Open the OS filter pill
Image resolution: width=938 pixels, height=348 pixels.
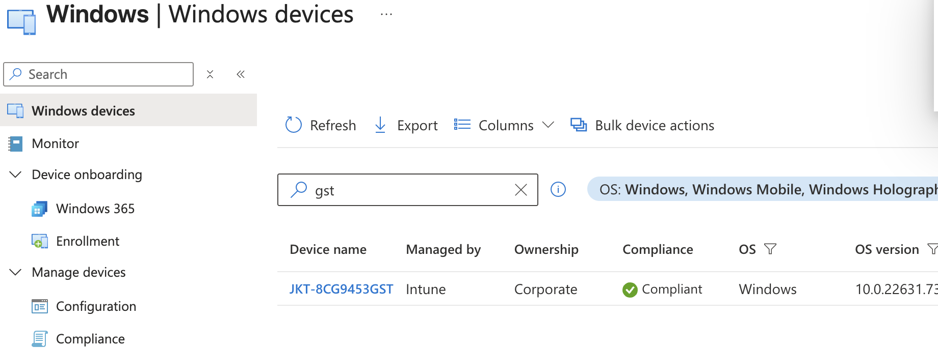pos(763,189)
